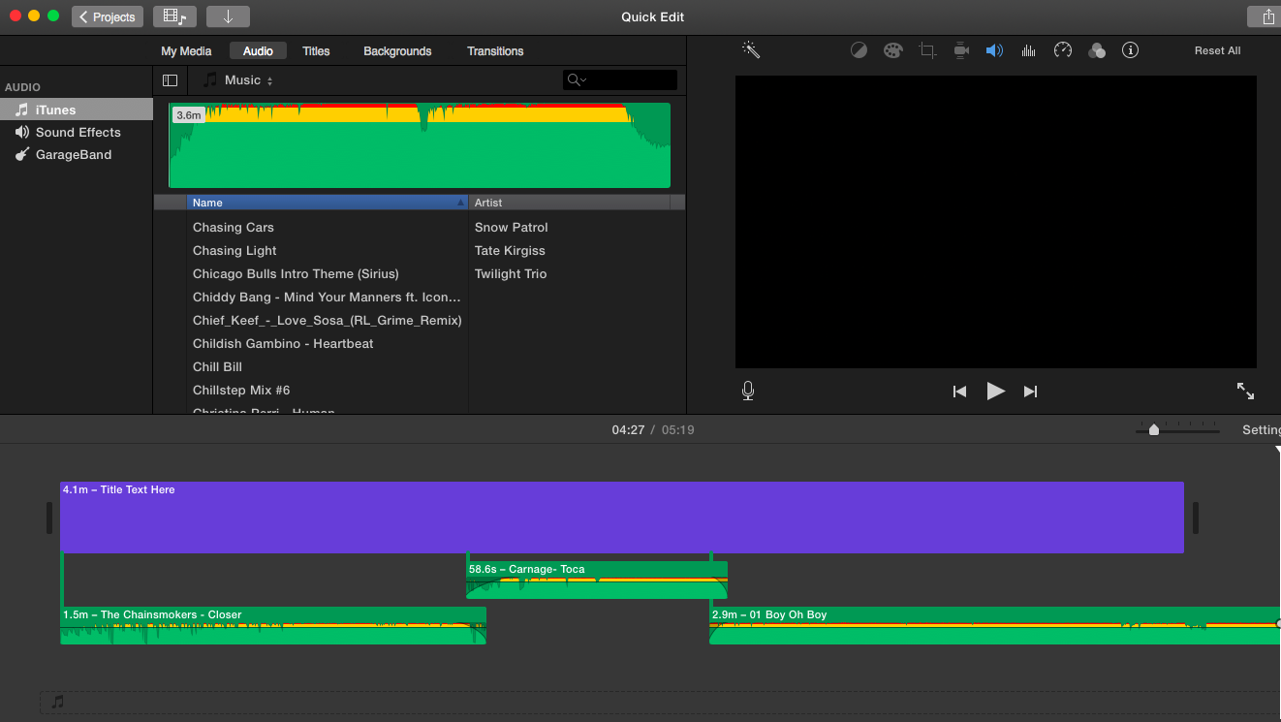Click the media library filmstrip button

[174, 16]
